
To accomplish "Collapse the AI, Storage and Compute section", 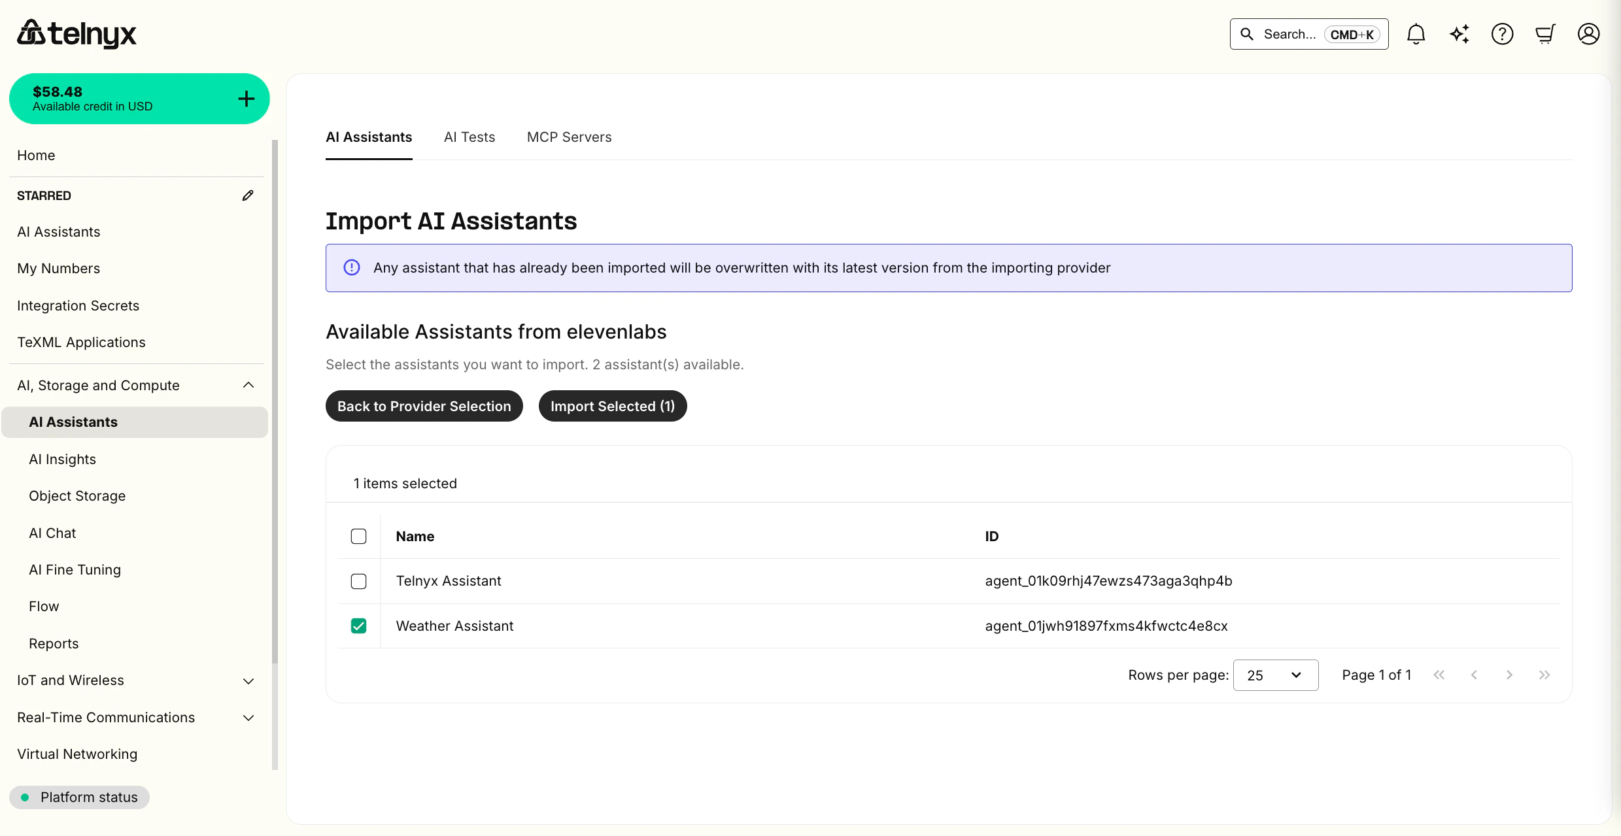I will [248, 385].
